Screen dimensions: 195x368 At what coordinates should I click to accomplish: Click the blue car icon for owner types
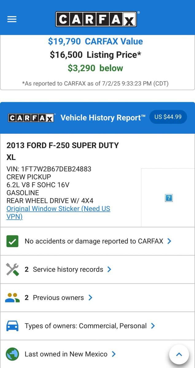click(13, 326)
